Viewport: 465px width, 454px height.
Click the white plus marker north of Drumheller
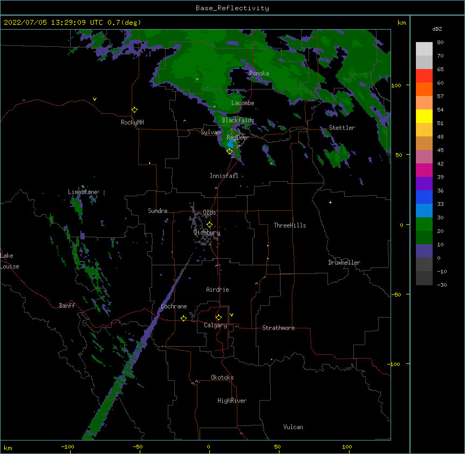point(330,202)
